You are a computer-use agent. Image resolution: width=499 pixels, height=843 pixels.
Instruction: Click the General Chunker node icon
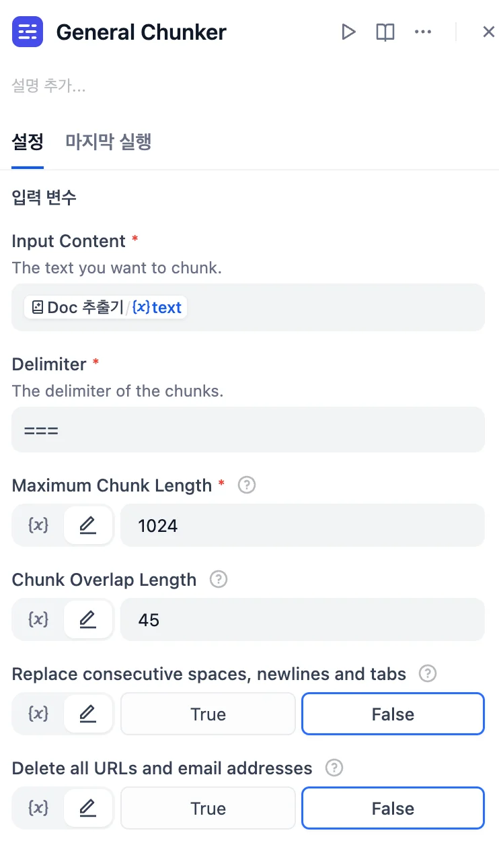coord(28,32)
